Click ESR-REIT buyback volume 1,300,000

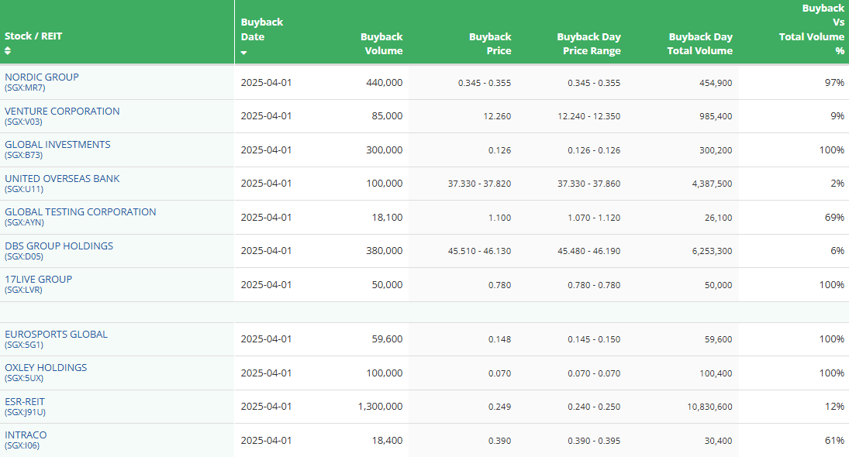click(x=380, y=406)
